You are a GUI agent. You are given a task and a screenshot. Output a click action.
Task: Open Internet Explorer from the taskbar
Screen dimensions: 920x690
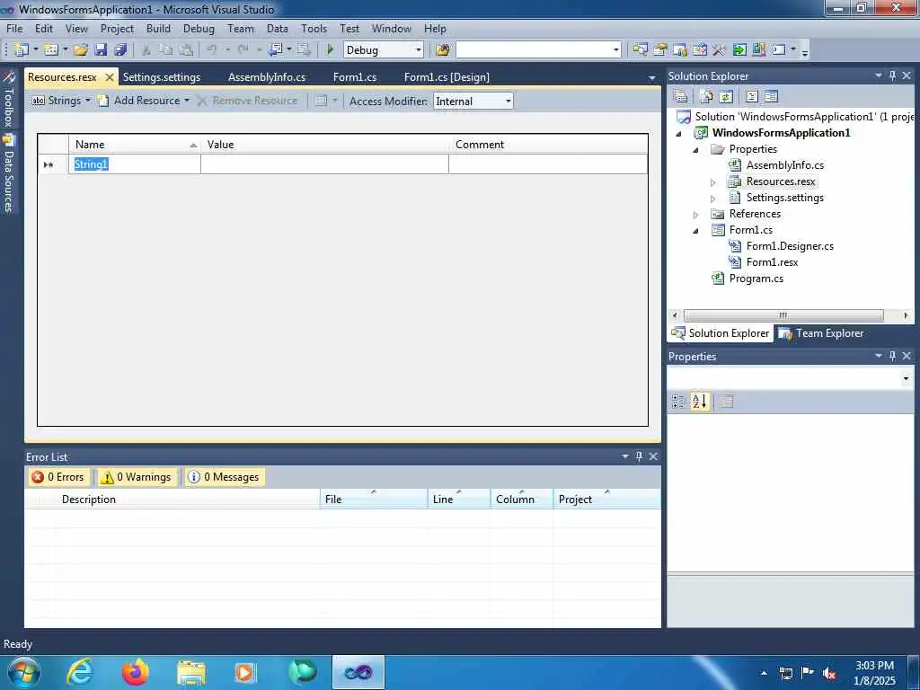click(80, 672)
